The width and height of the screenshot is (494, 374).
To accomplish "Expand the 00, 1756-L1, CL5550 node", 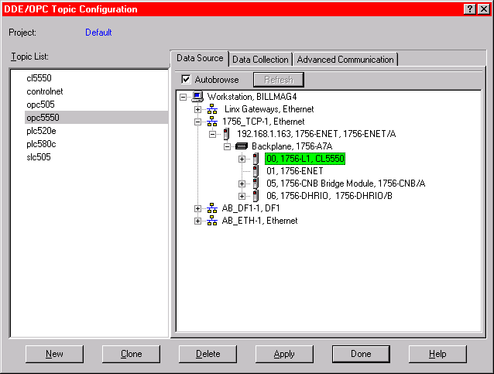I will pos(242,159).
